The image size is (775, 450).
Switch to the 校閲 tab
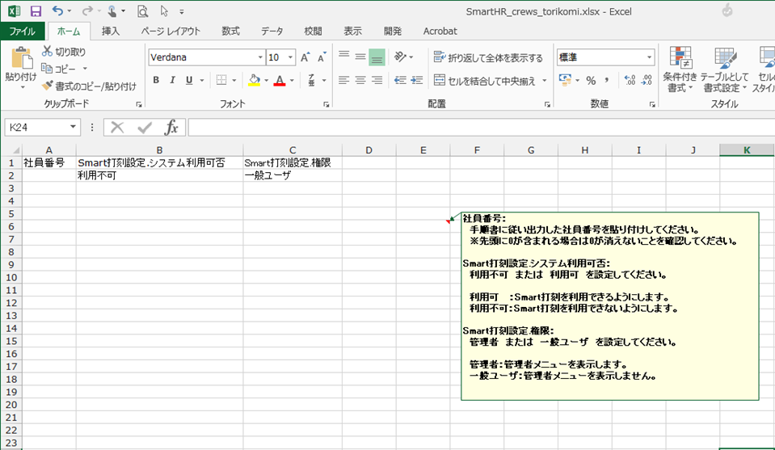pyautogui.click(x=313, y=32)
